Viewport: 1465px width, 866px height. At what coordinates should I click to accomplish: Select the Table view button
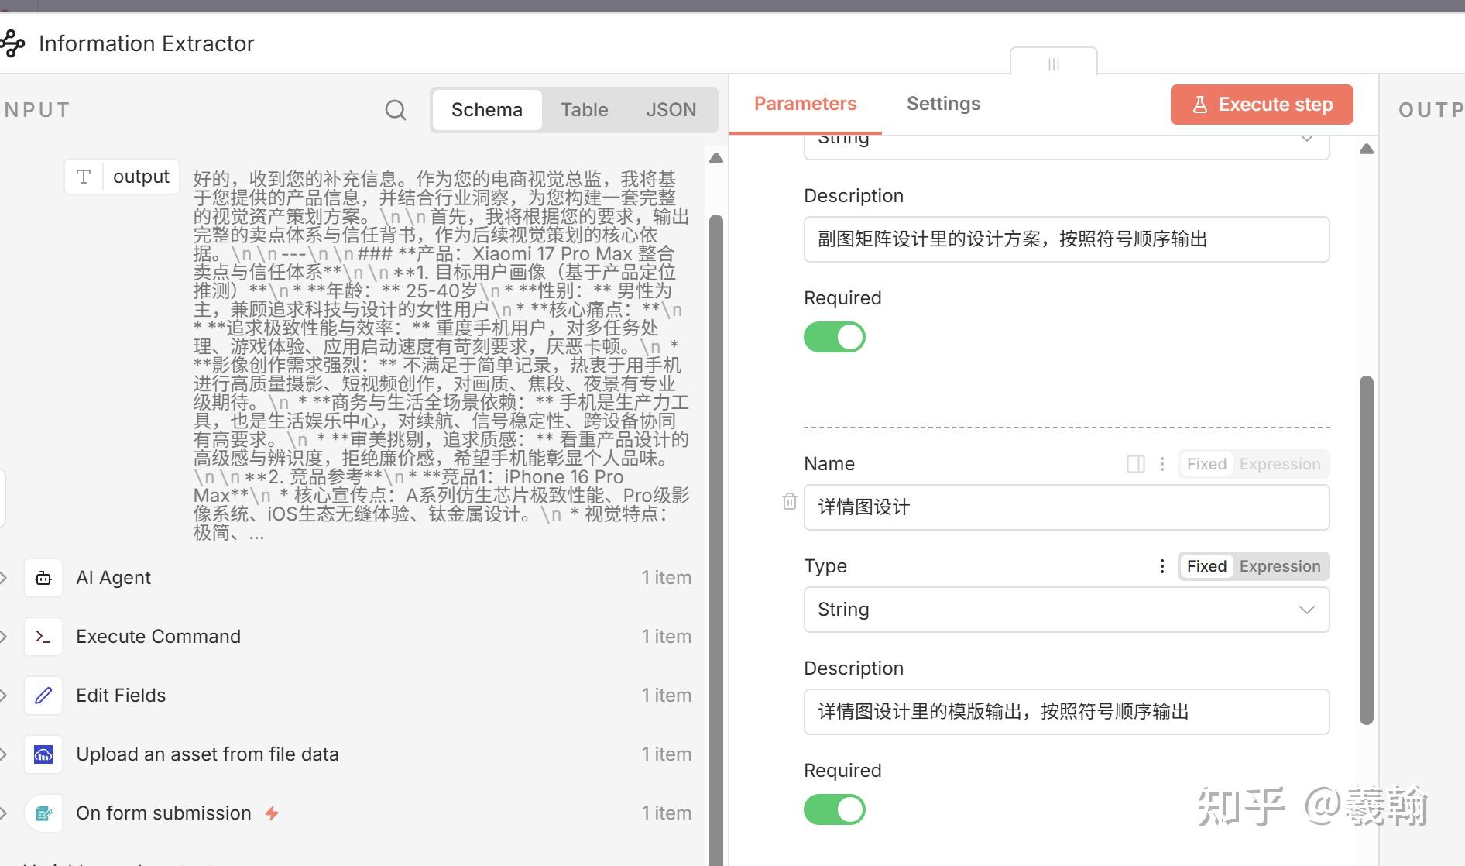pos(584,110)
